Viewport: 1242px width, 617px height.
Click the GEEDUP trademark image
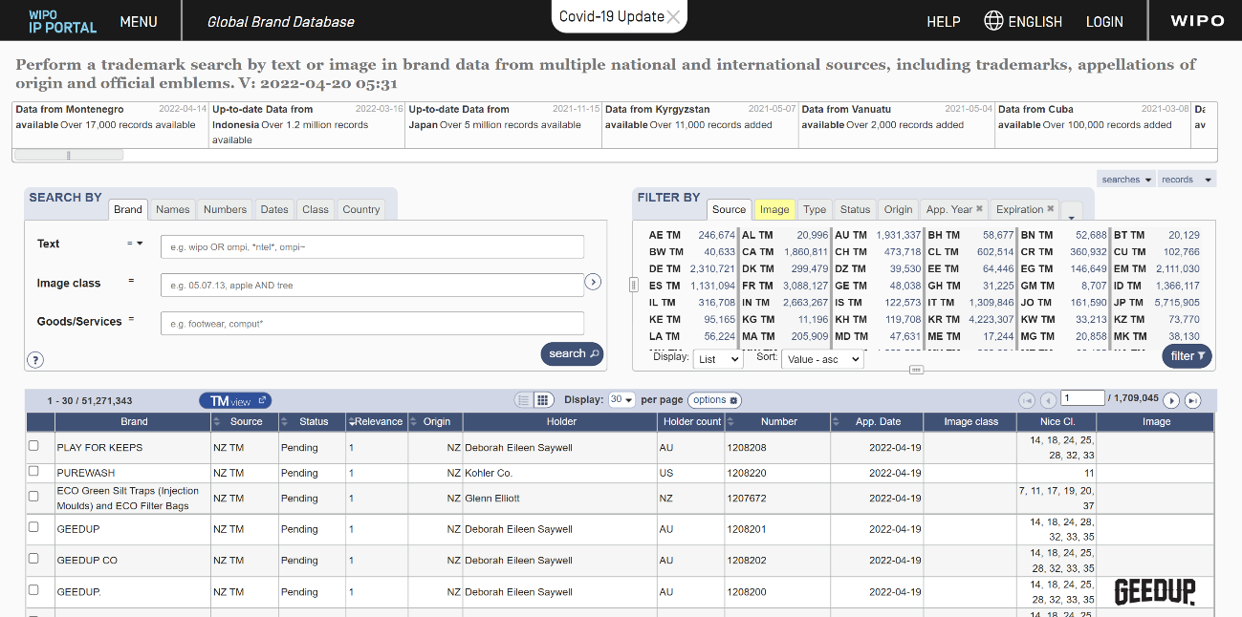[1155, 592]
